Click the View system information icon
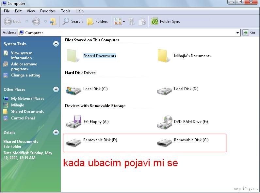This screenshot has height=193, width=260. pos(6,53)
